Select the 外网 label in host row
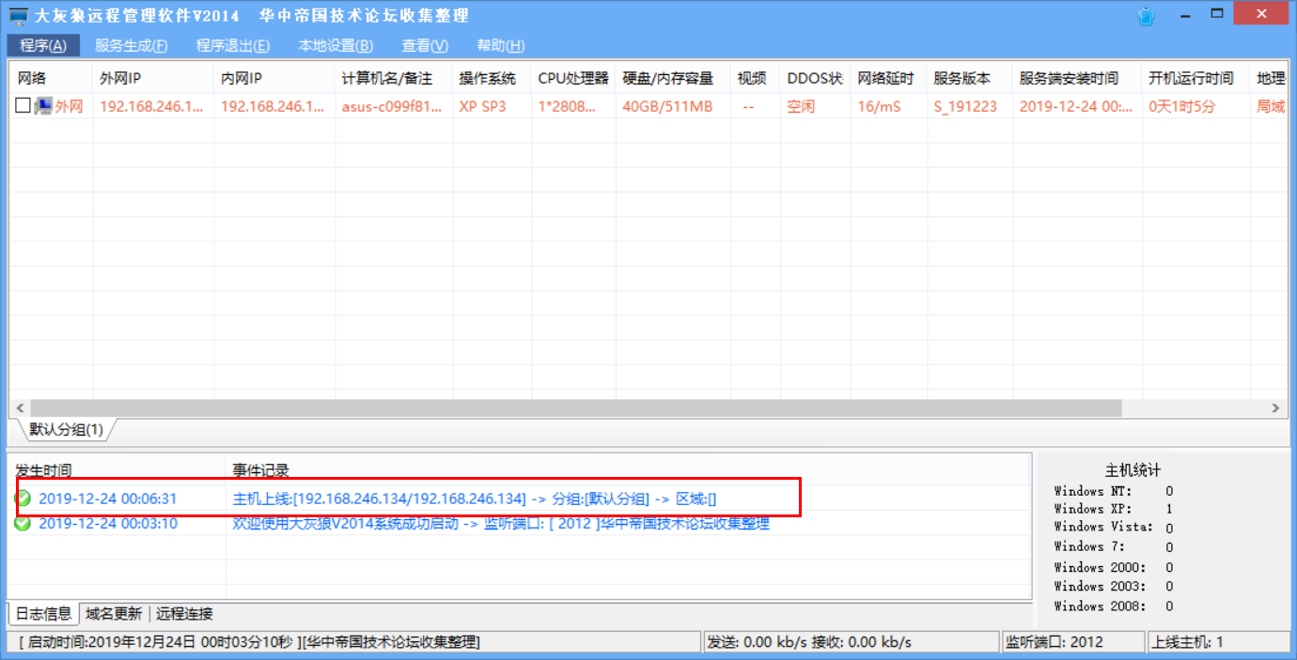The width and height of the screenshot is (1297, 660). point(69,106)
